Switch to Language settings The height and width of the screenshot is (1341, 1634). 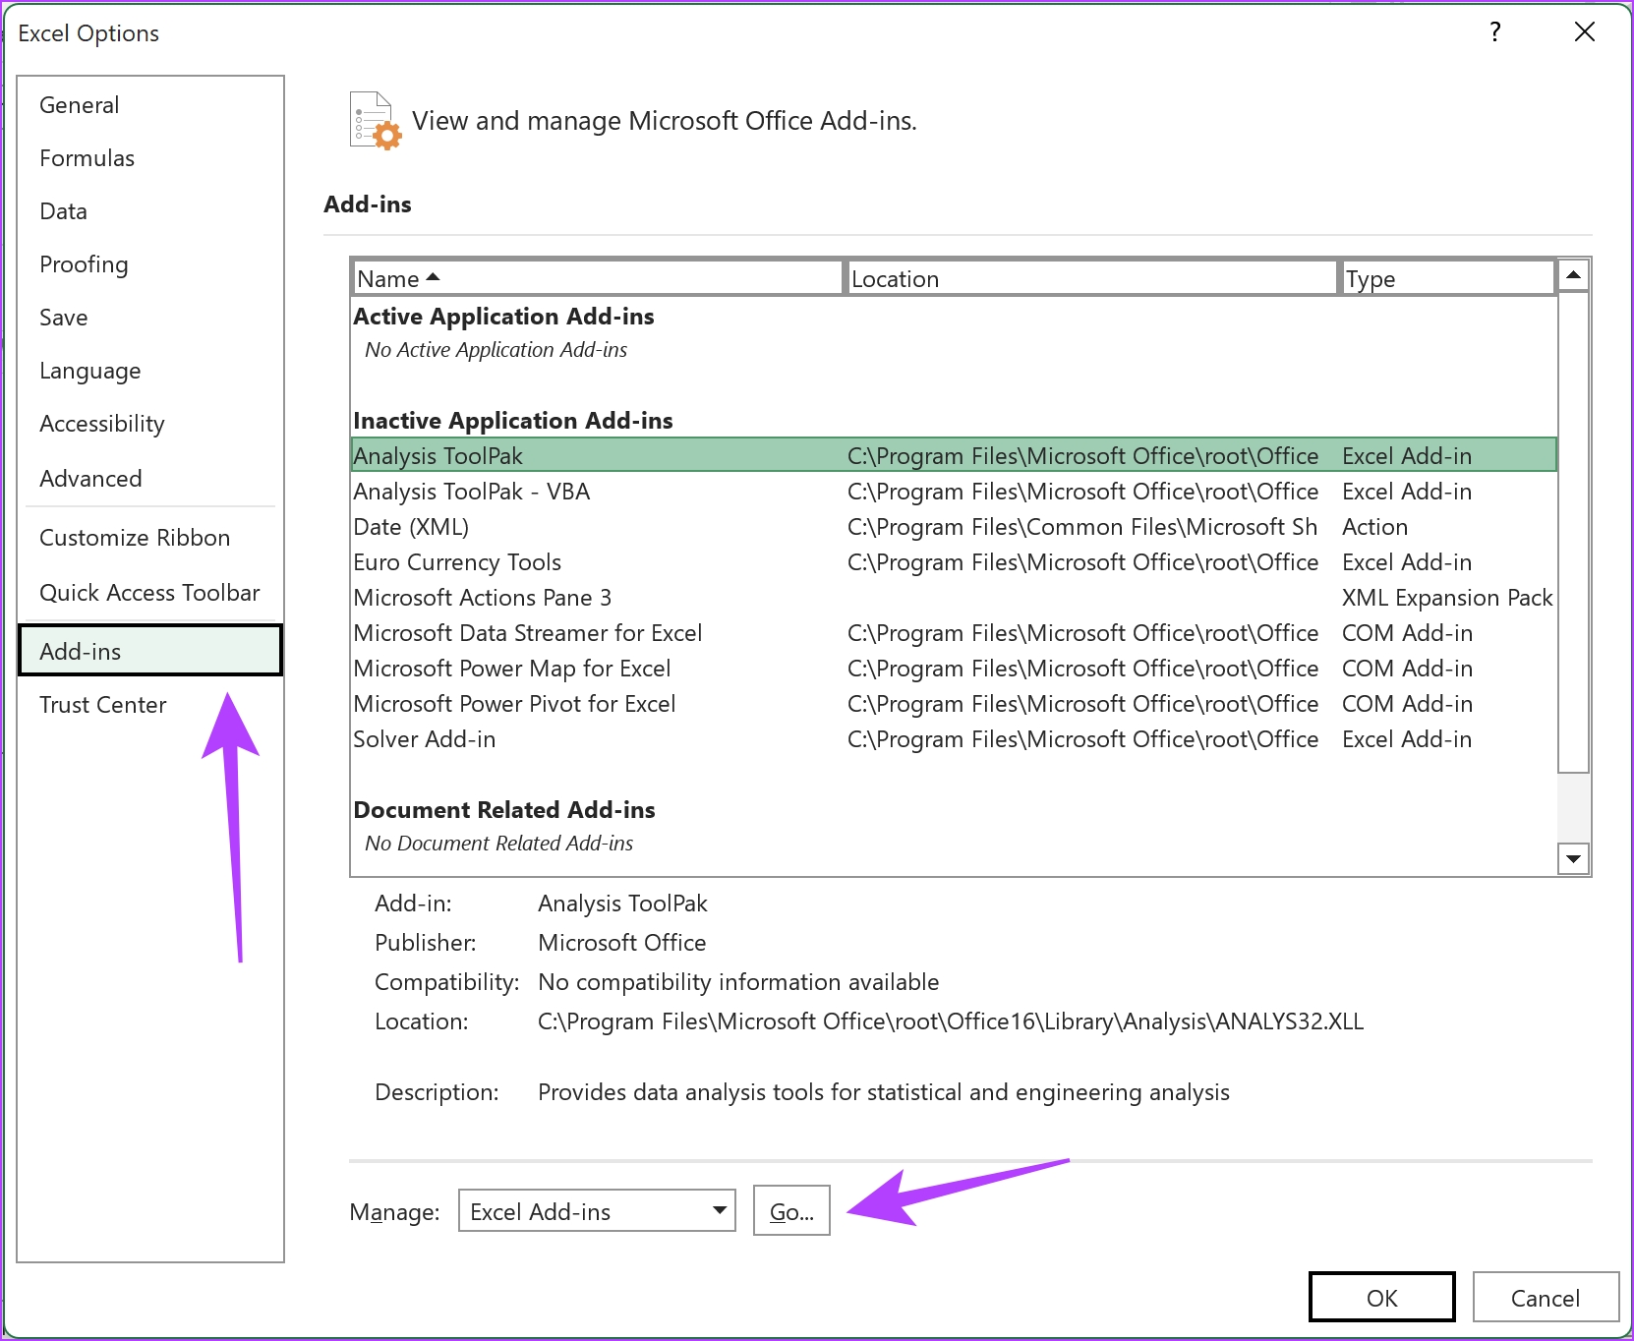click(x=150, y=371)
